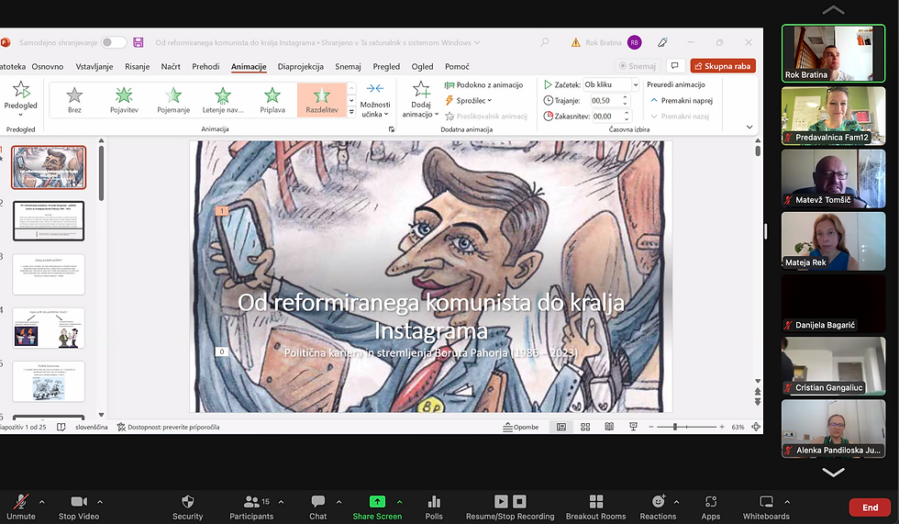Select the Razdelitev animation effect
This screenshot has width=899, height=524.
coord(322,100)
